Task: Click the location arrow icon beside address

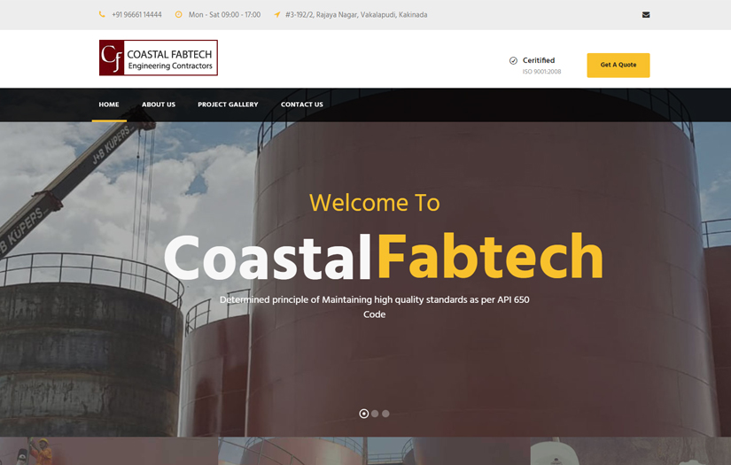Action: [277, 14]
